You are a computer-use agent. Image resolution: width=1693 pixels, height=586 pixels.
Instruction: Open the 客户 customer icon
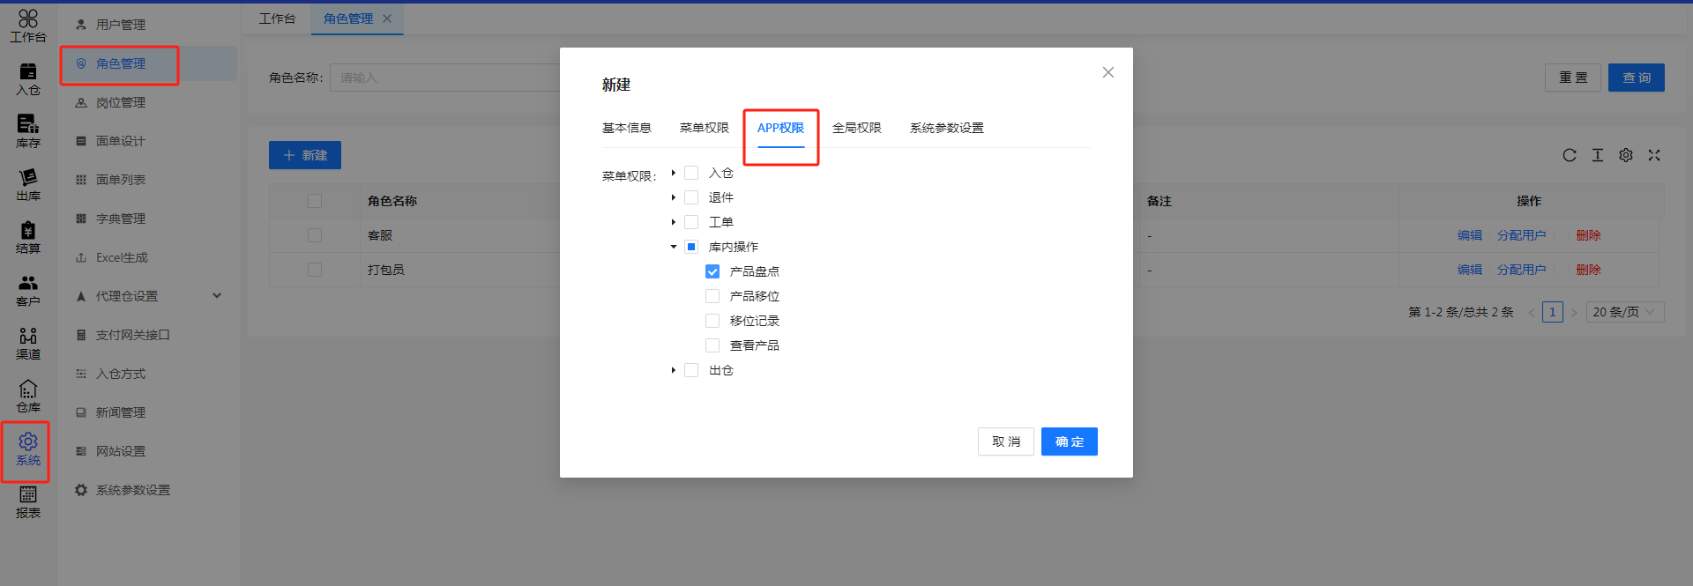point(28,290)
